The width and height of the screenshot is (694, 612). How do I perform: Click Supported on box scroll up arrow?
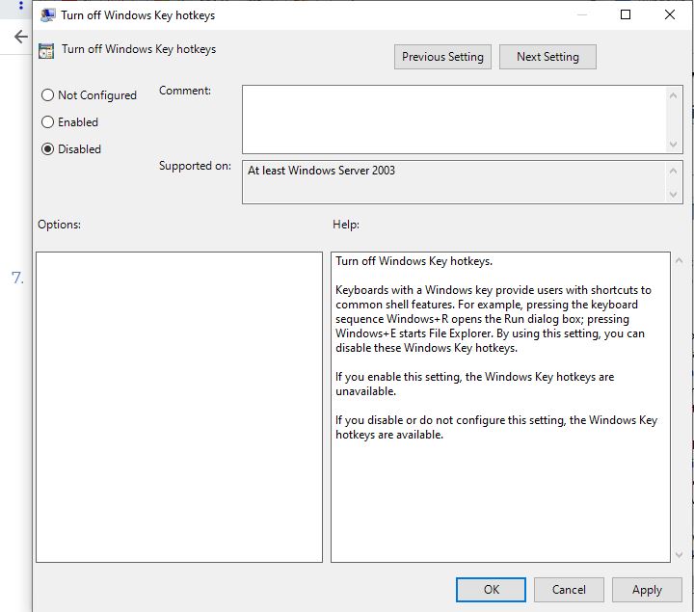673,171
